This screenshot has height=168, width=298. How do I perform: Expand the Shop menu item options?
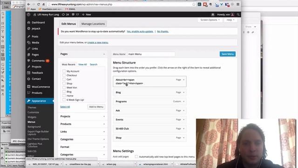(183, 138)
